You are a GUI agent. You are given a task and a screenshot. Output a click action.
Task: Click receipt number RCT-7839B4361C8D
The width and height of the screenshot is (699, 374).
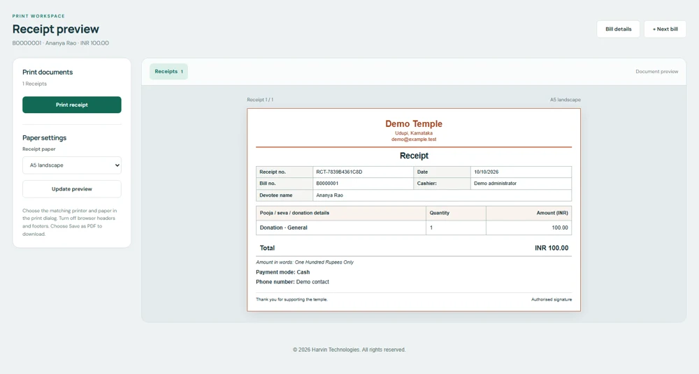click(363, 172)
